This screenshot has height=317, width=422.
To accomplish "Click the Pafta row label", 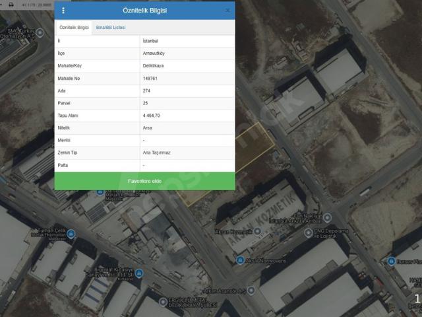I will tap(63, 165).
